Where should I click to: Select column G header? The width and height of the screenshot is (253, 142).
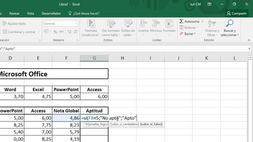coord(94,58)
